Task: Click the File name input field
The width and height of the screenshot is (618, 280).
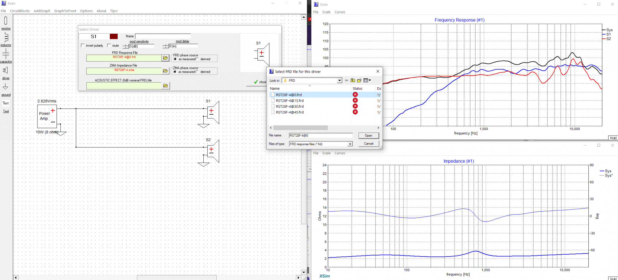Action: [x=321, y=135]
